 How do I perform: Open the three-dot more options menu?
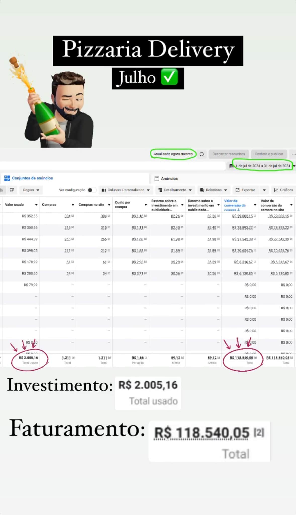(293, 154)
